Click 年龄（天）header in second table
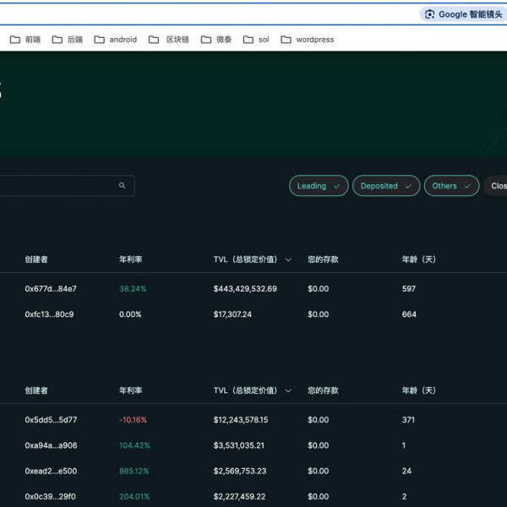This screenshot has width=507, height=507. [x=419, y=390]
